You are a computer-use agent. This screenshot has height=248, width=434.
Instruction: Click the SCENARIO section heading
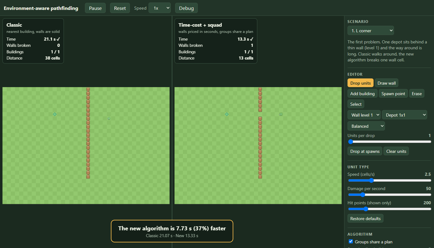pyautogui.click(x=358, y=22)
